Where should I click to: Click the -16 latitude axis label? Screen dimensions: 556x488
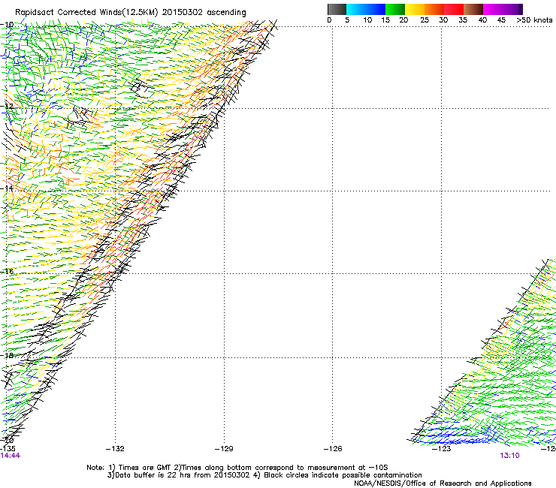pos(7,272)
